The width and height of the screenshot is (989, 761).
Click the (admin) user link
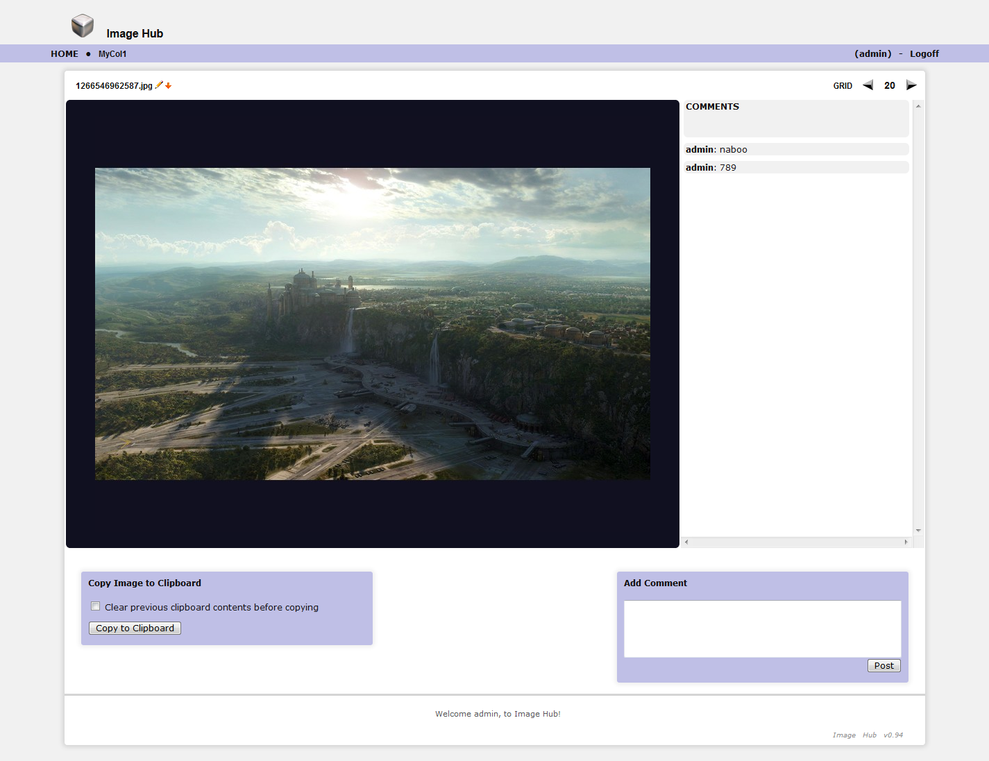click(x=872, y=54)
